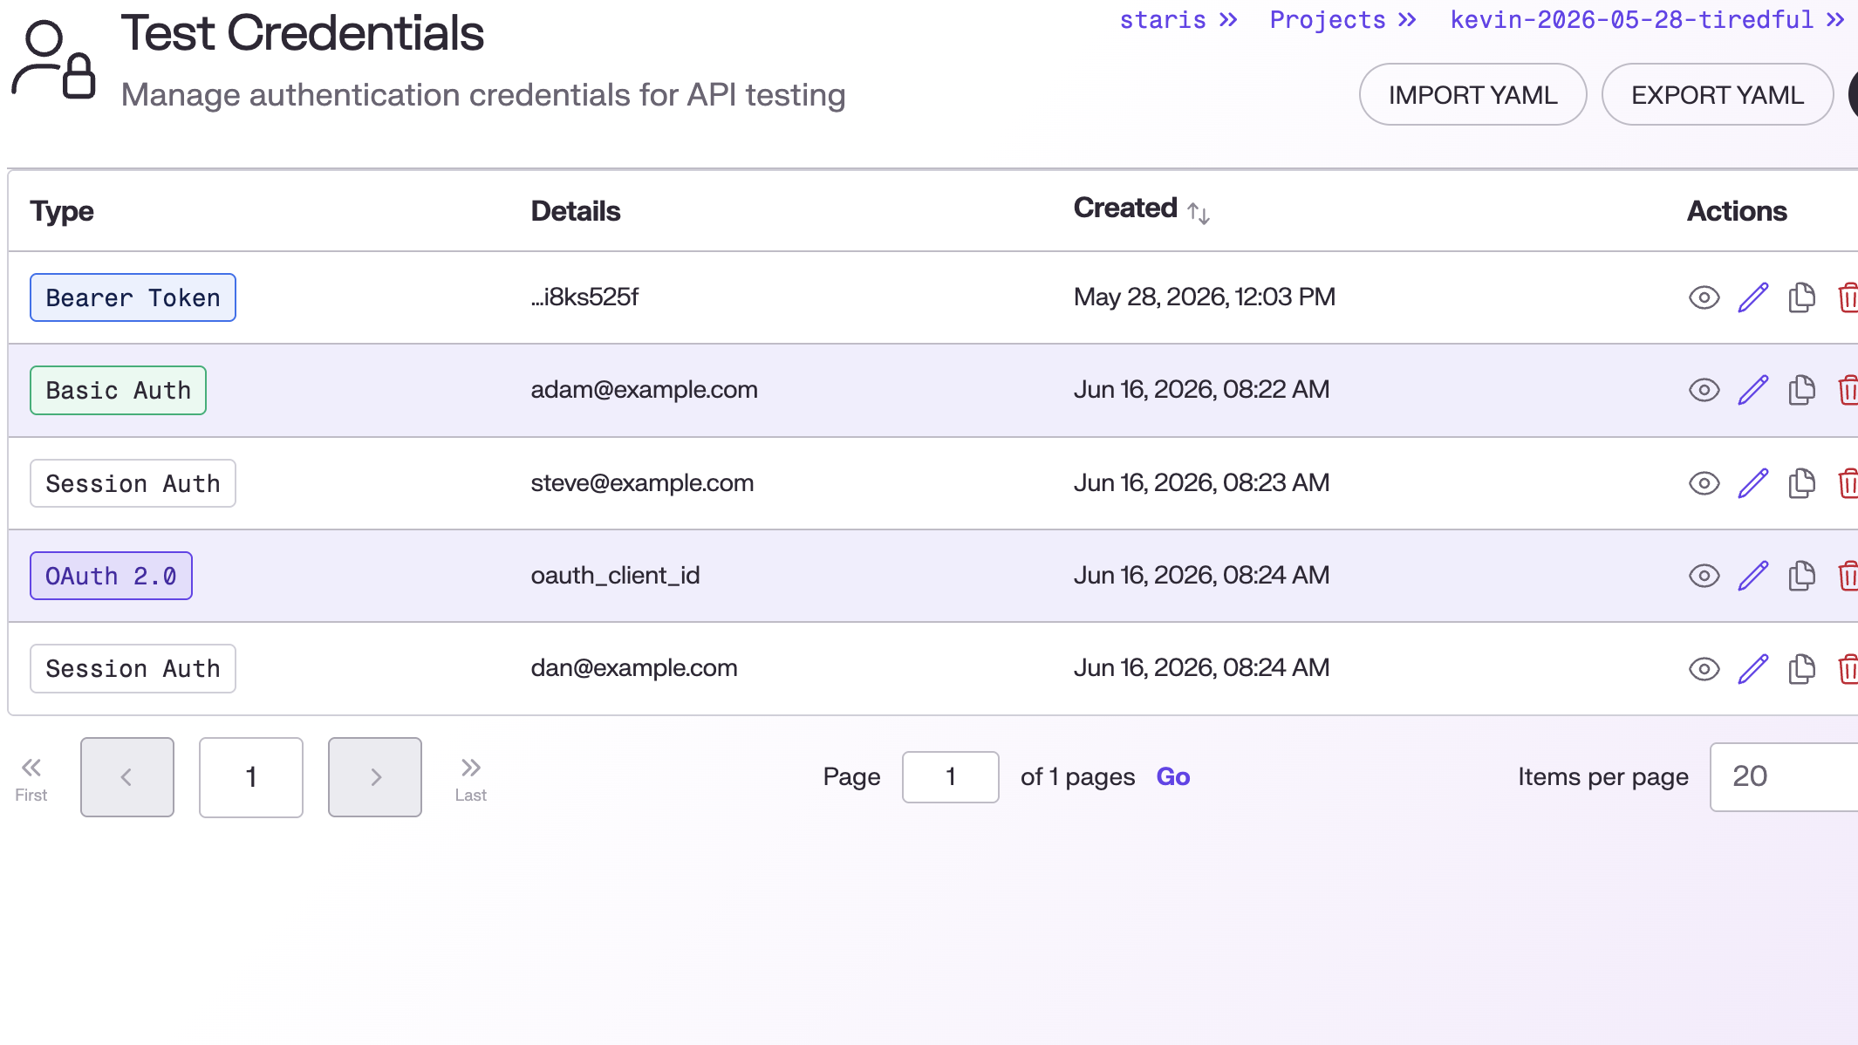Edit the OAuth 2.0 credential
The image size is (1858, 1045).
coord(1752,576)
